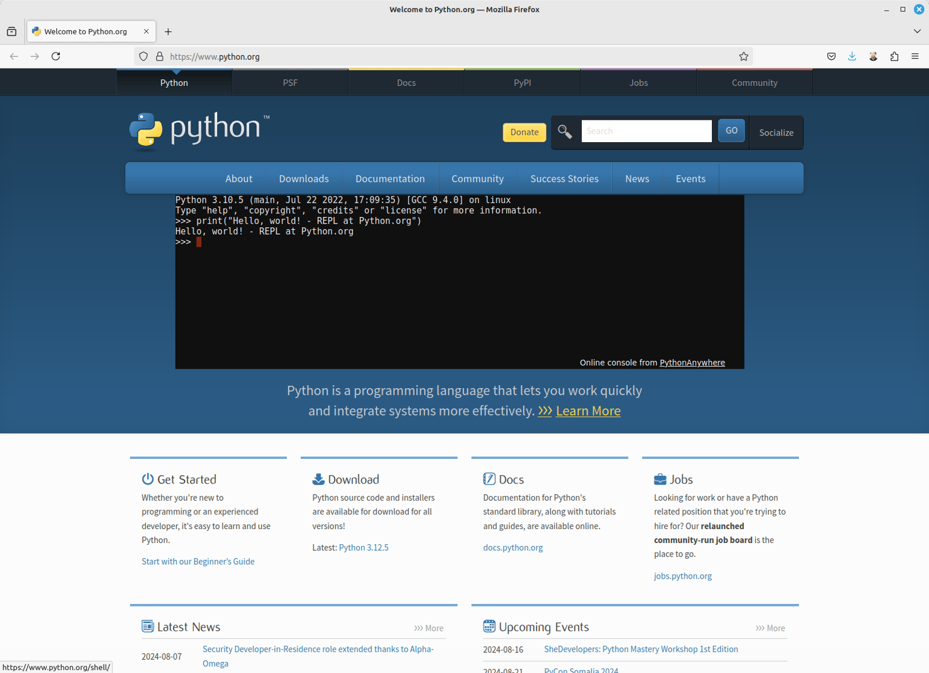Bookmark this page with the star icon
Image resolution: width=929 pixels, height=673 pixels.
pyautogui.click(x=744, y=56)
